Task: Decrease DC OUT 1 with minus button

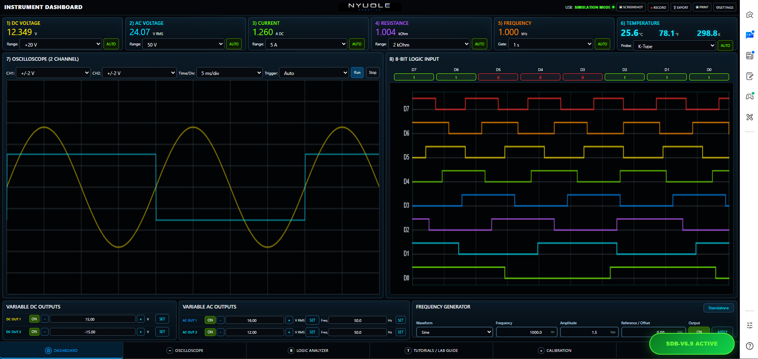Action: click(45, 319)
